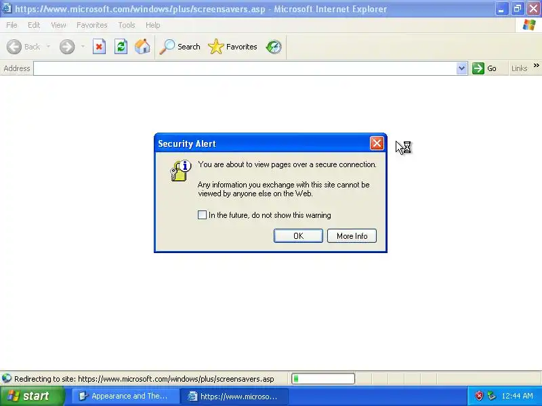542x406 pixels.
Task: Open the Edit menu
Action: [x=34, y=25]
